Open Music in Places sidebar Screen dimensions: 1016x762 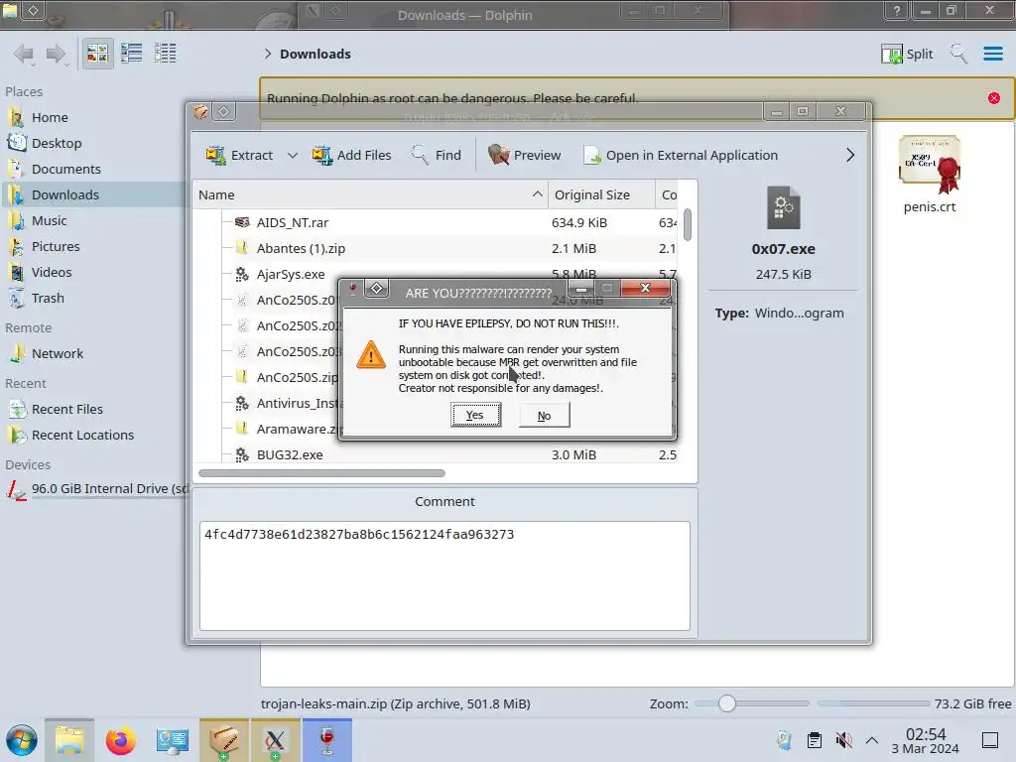point(94,221)
